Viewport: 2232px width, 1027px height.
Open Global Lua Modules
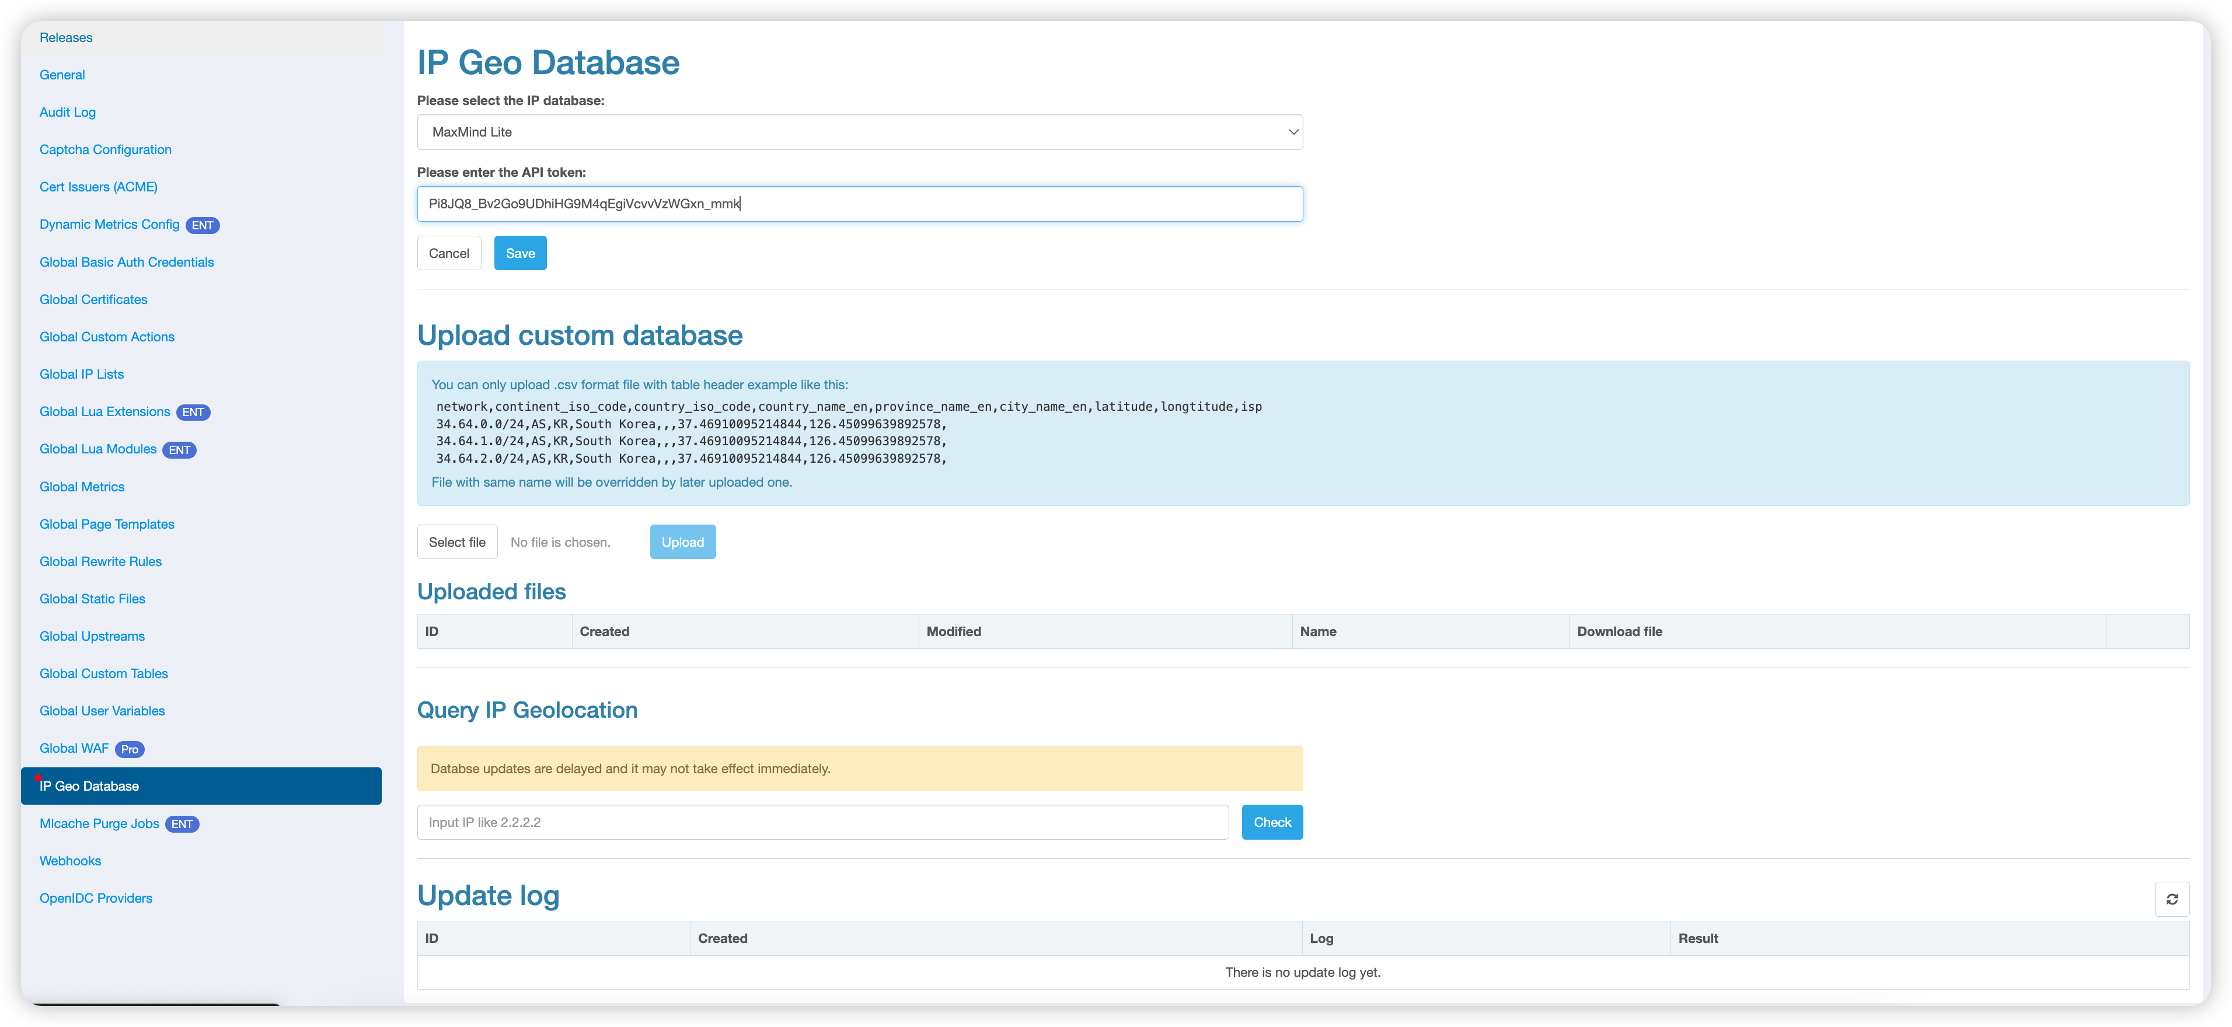tap(98, 449)
